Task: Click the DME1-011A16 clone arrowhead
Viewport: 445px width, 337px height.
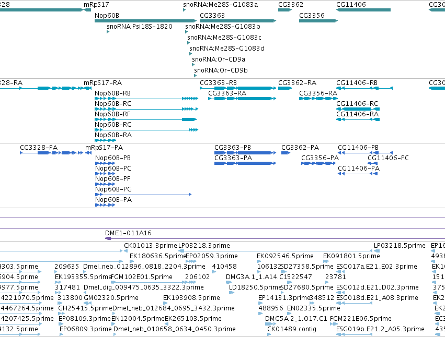Action: 108,238
